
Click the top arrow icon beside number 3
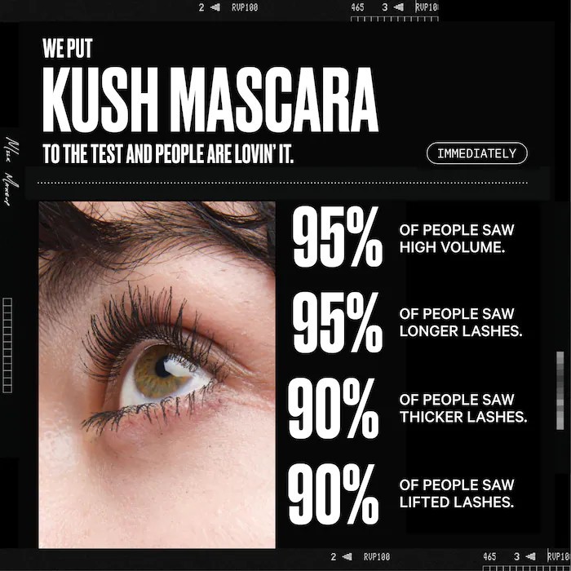(399, 7)
